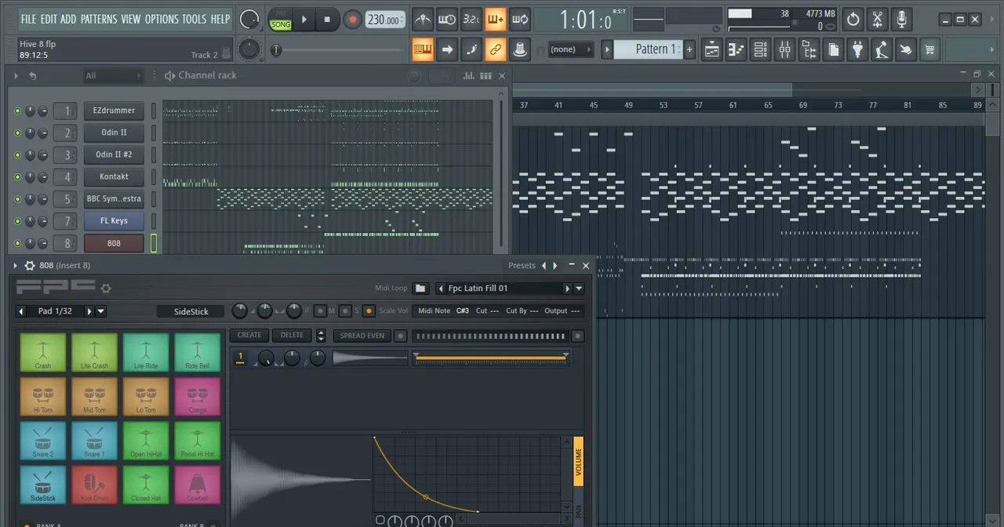Open Pad 1/32 dropdown arrow
Screen dimensions: 1004x527
(100, 311)
